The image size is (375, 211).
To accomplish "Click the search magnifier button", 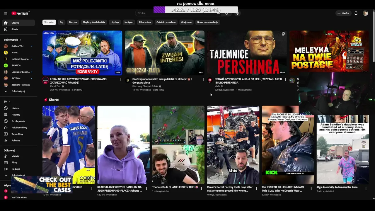I will 226,13.
